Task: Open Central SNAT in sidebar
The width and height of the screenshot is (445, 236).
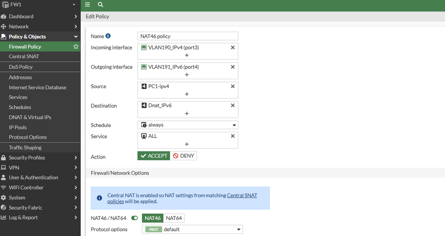Action: click(x=24, y=57)
